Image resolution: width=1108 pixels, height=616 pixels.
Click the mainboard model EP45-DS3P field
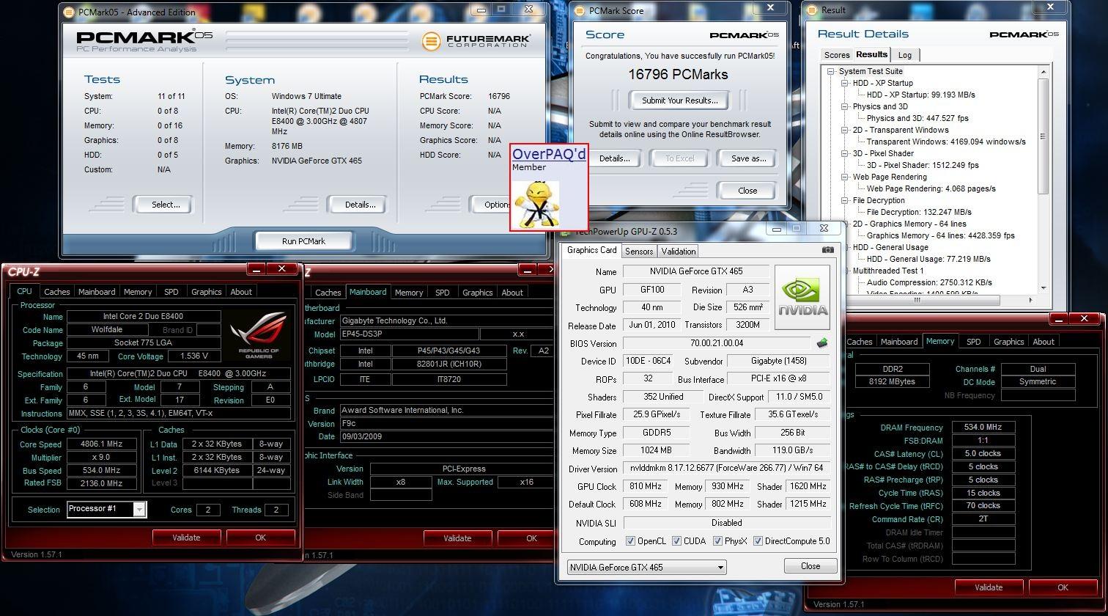point(409,334)
